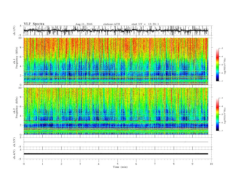Click inside the ch.1 frequency spectrogram
The height and width of the screenshot is (184, 238).
coord(116,61)
